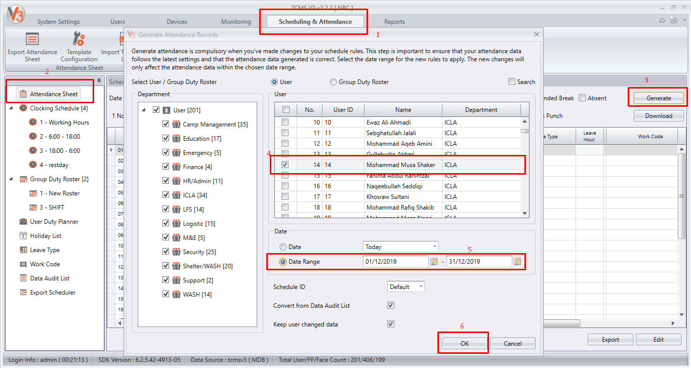This screenshot has height=368, width=691.
Task: Click calendar picker icon for end date
Action: 517,262
